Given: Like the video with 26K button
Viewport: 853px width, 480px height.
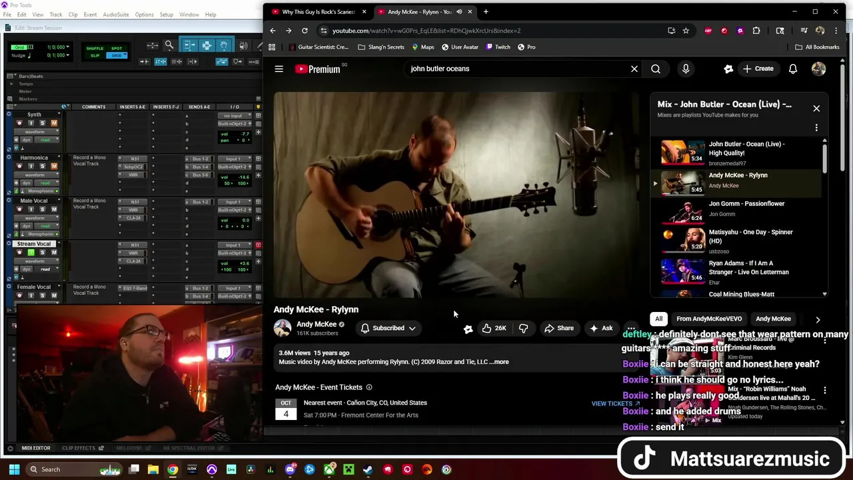Looking at the screenshot, I should coord(494,328).
